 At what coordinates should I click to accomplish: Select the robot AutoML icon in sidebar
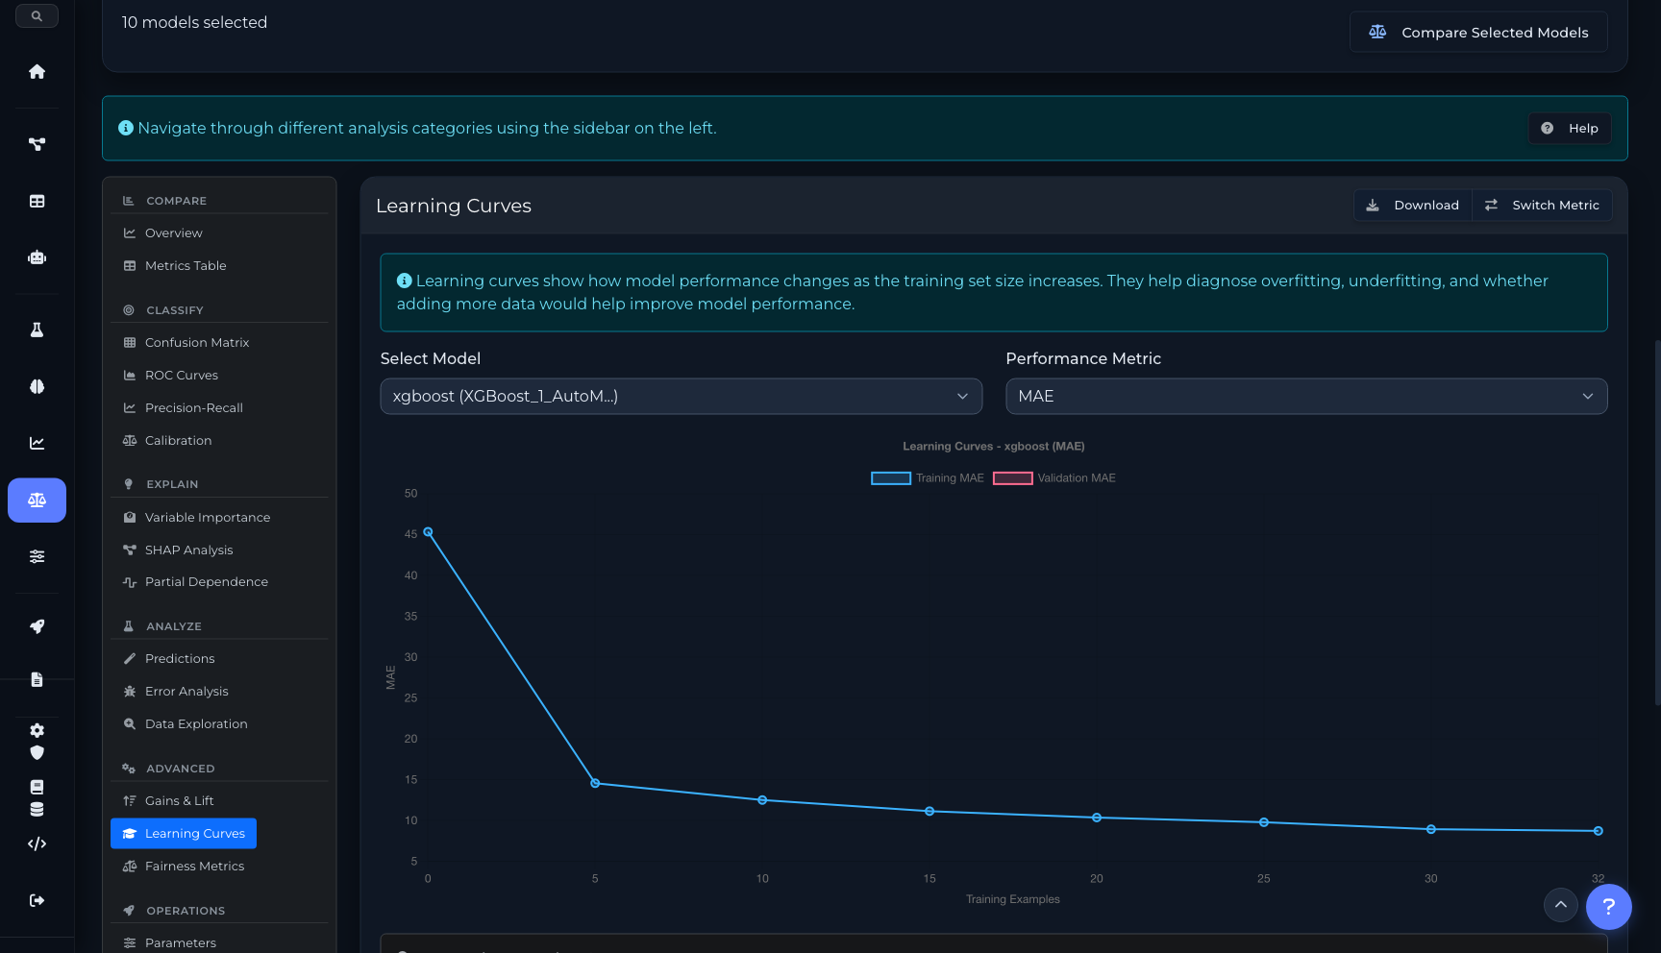click(37, 257)
